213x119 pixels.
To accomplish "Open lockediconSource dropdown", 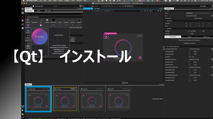I will click(209, 59).
